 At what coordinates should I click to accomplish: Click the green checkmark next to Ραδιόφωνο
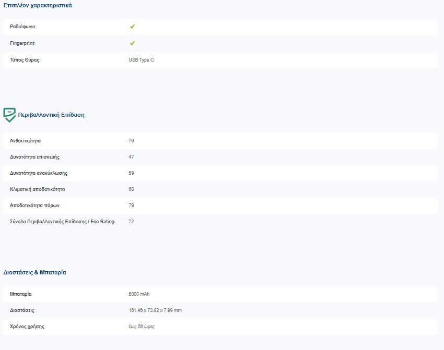[132, 26]
